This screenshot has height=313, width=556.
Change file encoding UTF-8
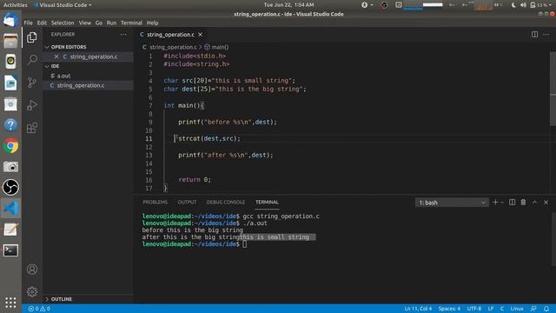pos(474,309)
